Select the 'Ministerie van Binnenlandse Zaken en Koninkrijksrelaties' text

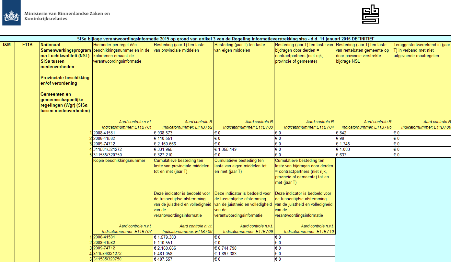pyautogui.click(x=67, y=16)
